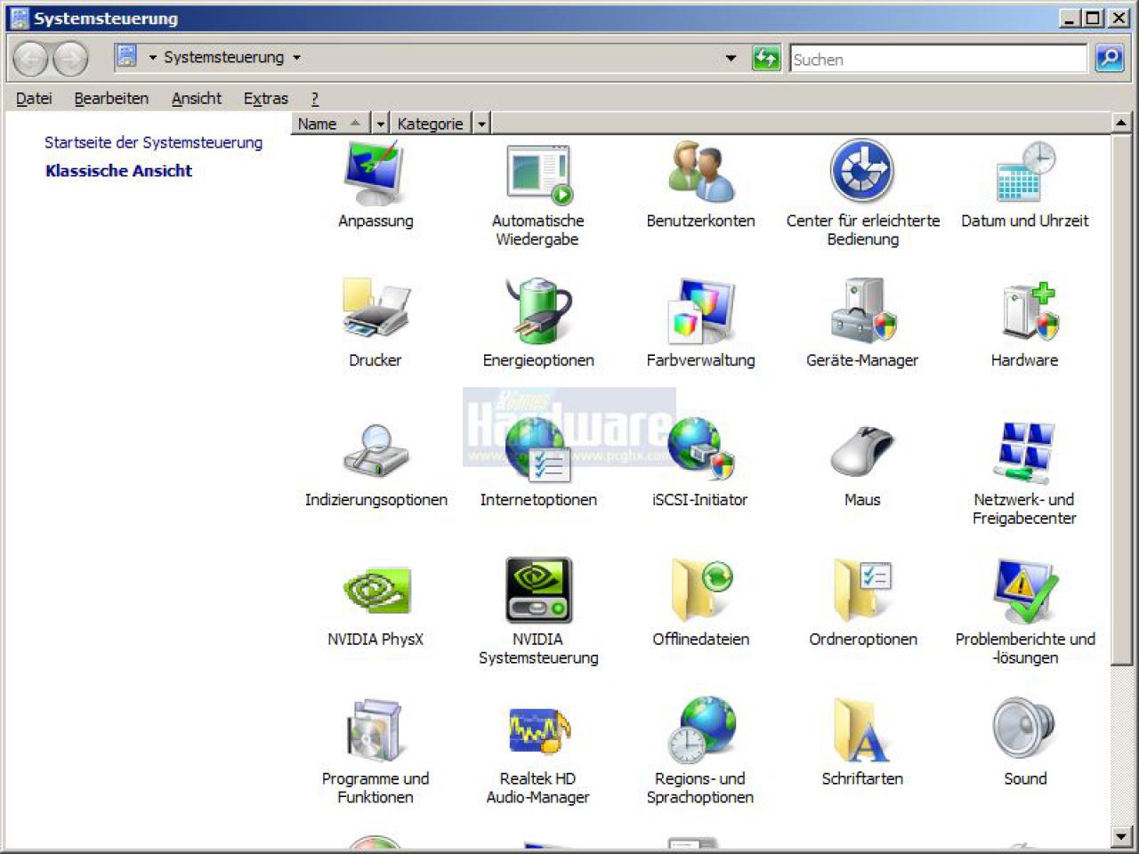
Task: Click the title bar window icon
Action: click(19, 18)
